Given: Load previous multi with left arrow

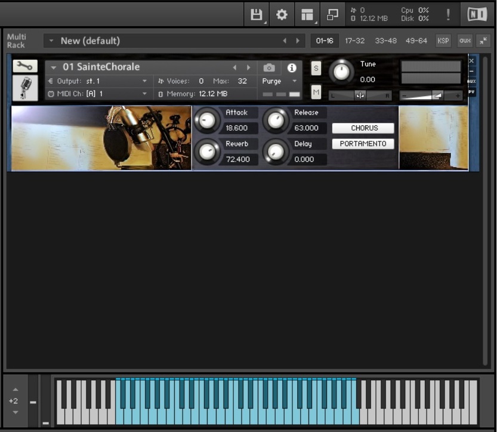Looking at the screenshot, I should point(285,41).
